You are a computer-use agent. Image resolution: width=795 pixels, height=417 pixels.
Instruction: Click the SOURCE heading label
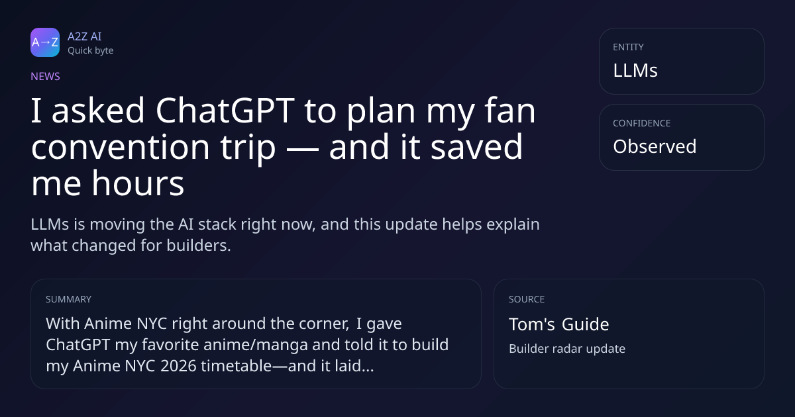point(527,299)
